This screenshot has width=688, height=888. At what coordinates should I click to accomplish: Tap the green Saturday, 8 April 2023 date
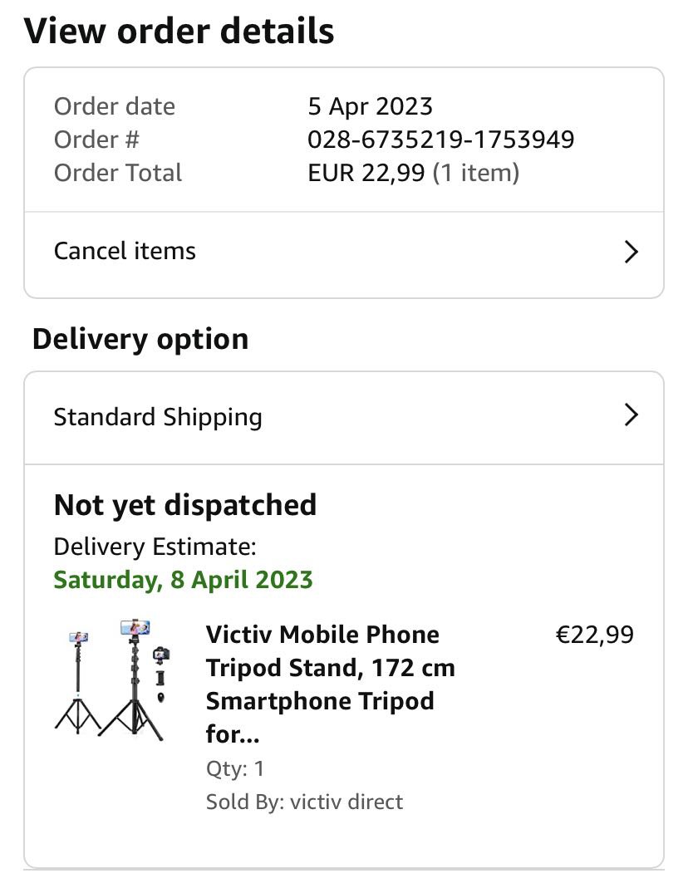pyautogui.click(x=183, y=579)
